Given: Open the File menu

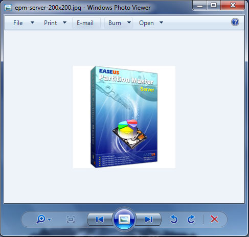Looking at the screenshot, I should click(x=18, y=23).
